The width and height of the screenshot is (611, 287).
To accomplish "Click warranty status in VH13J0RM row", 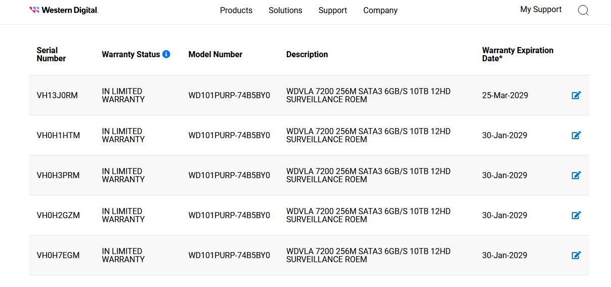I will click(x=123, y=95).
